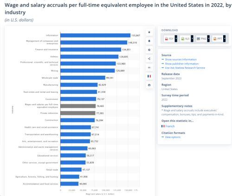232x196 pixels.
Task: Download the chart as XLS
Action: pos(185,39)
